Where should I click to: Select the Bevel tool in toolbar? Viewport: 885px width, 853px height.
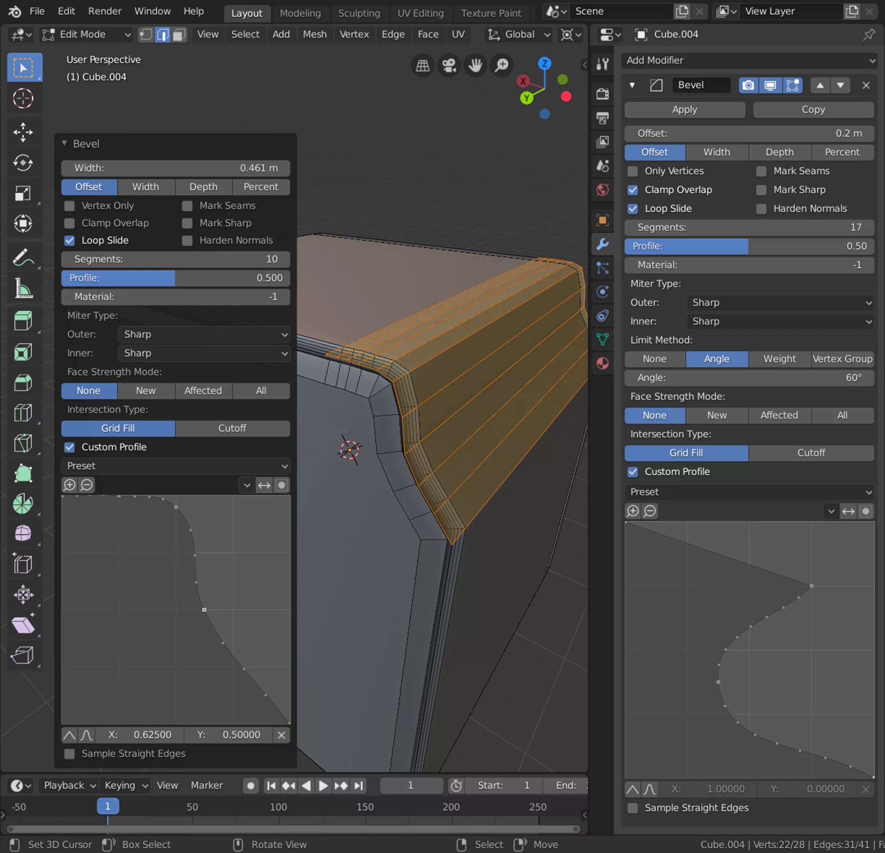coord(23,382)
